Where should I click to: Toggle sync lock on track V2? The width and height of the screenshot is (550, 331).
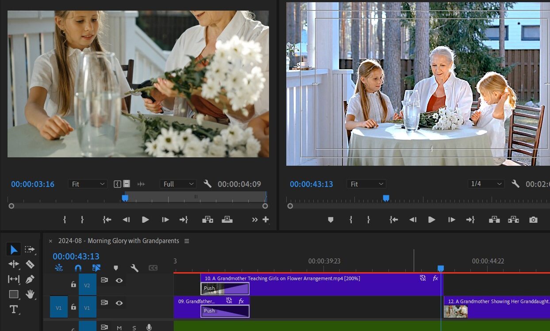point(104,280)
